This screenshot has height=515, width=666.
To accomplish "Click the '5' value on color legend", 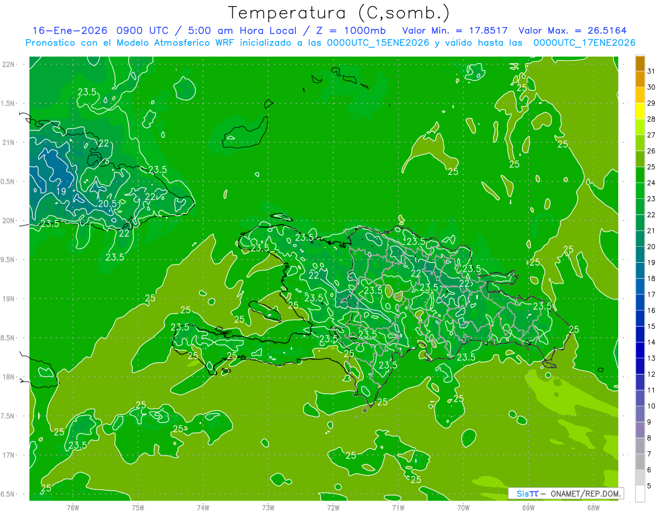I will pyautogui.click(x=649, y=486).
